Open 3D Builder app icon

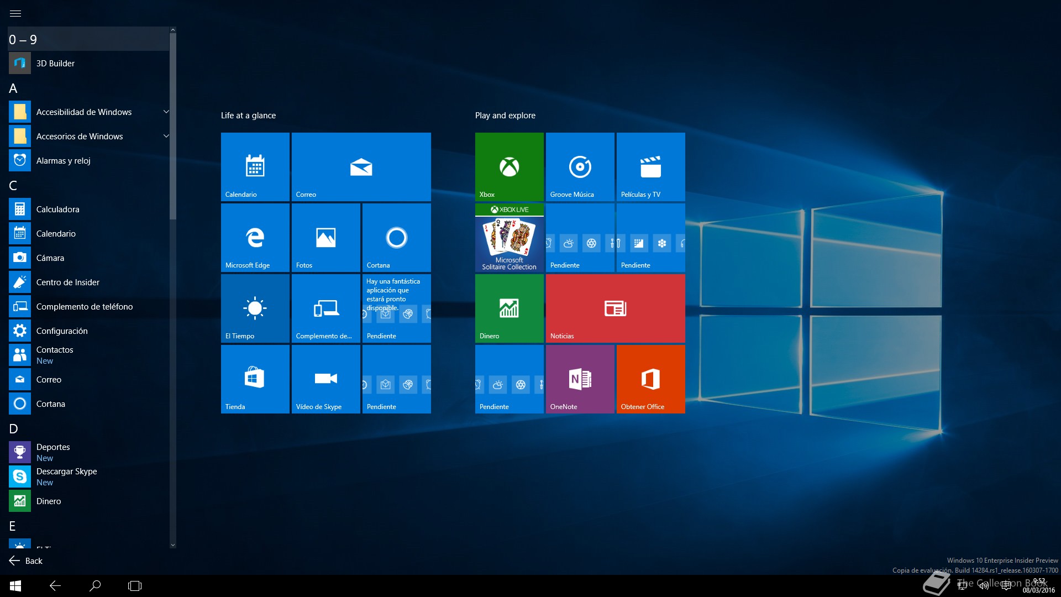point(20,64)
